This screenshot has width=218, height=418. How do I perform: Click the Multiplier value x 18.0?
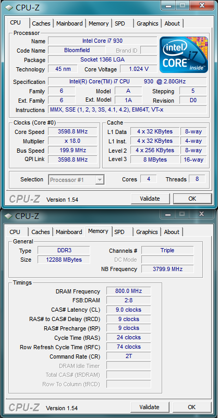point(72,141)
